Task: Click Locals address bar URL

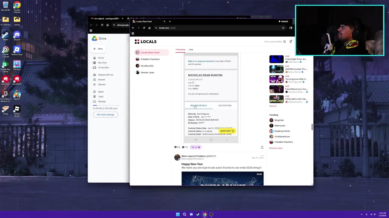Action: [x=167, y=28]
